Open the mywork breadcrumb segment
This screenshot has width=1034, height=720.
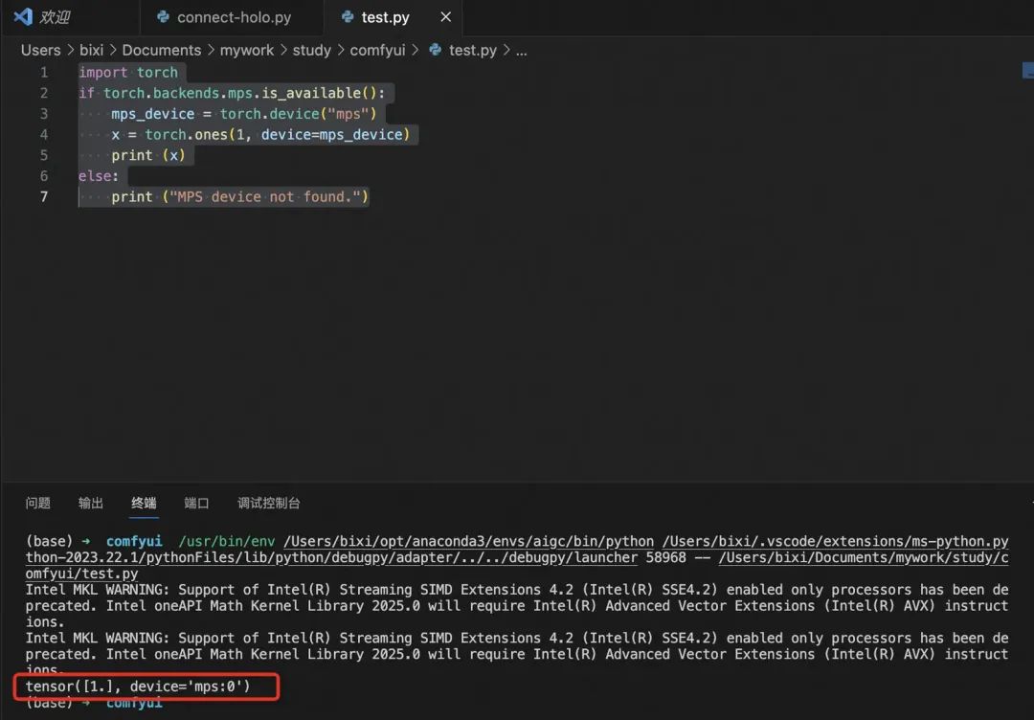[247, 50]
